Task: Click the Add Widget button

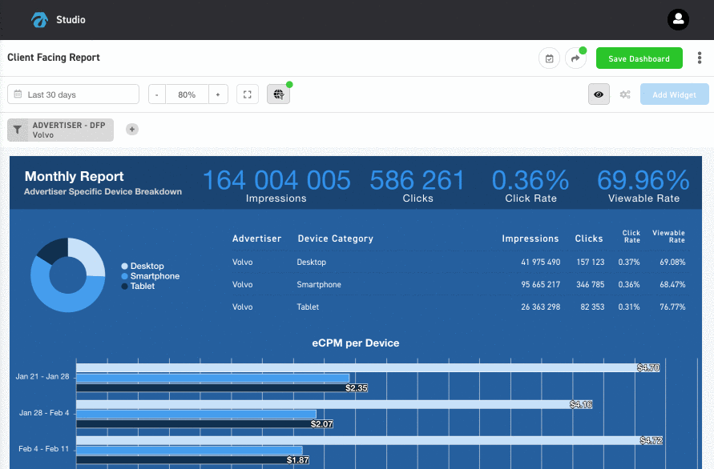Action: point(674,94)
